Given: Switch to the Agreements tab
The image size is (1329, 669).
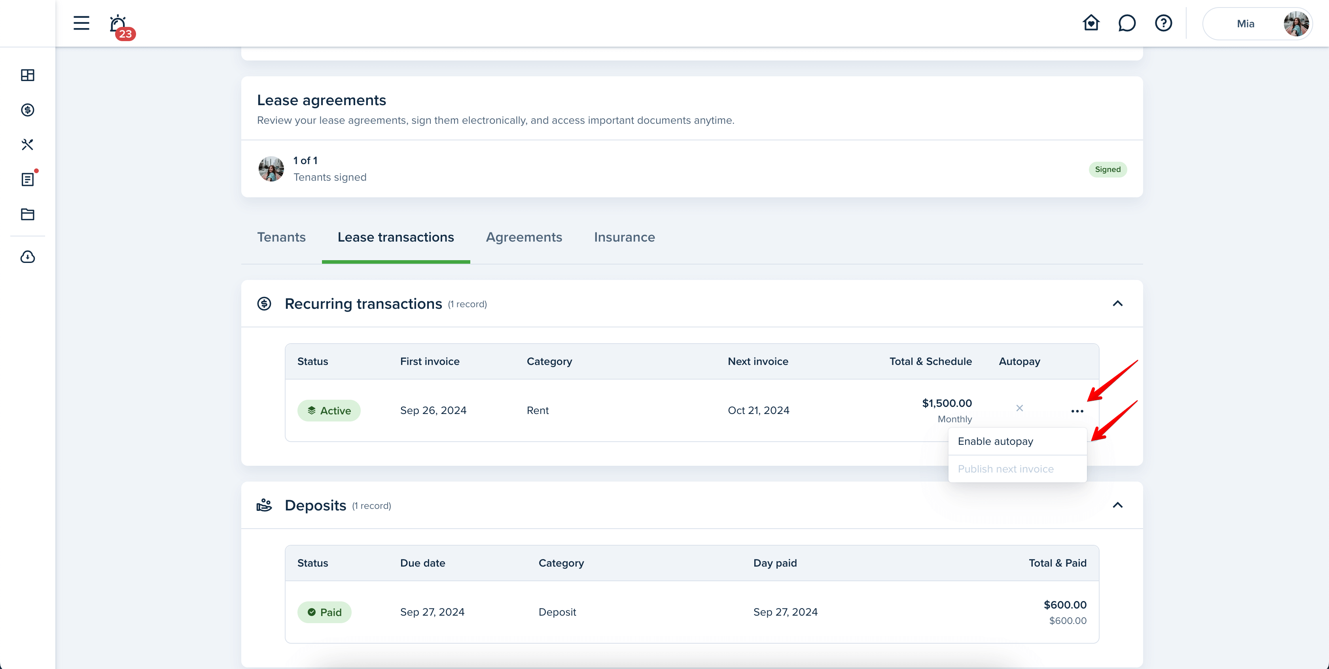Looking at the screenshot, I should (524, 237).
